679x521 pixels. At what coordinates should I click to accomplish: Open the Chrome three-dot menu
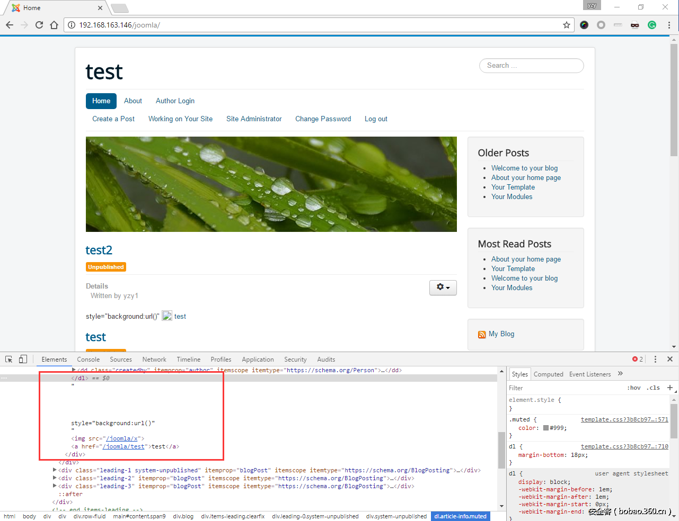[669, 25]
